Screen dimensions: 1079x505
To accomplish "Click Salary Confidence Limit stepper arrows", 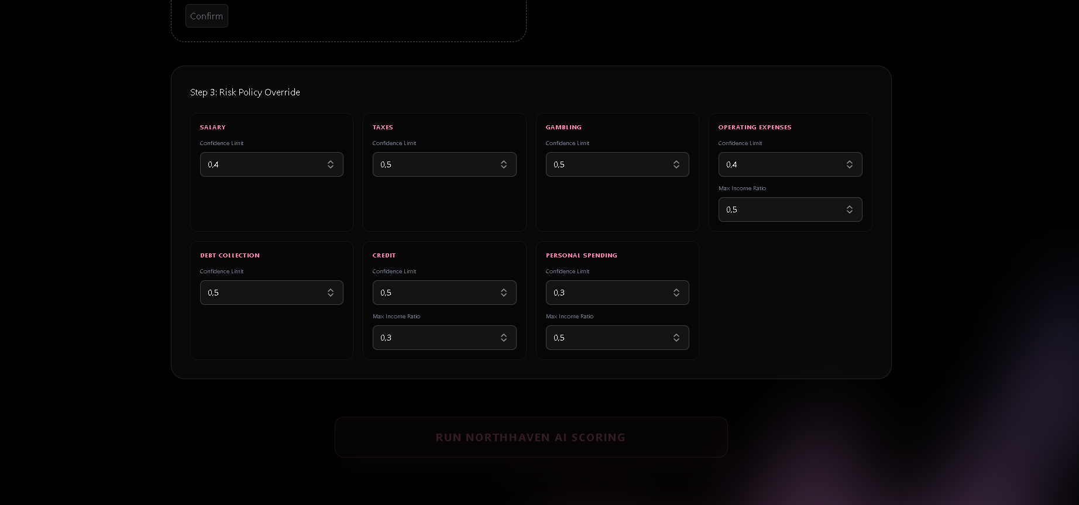I will (331, 164).
